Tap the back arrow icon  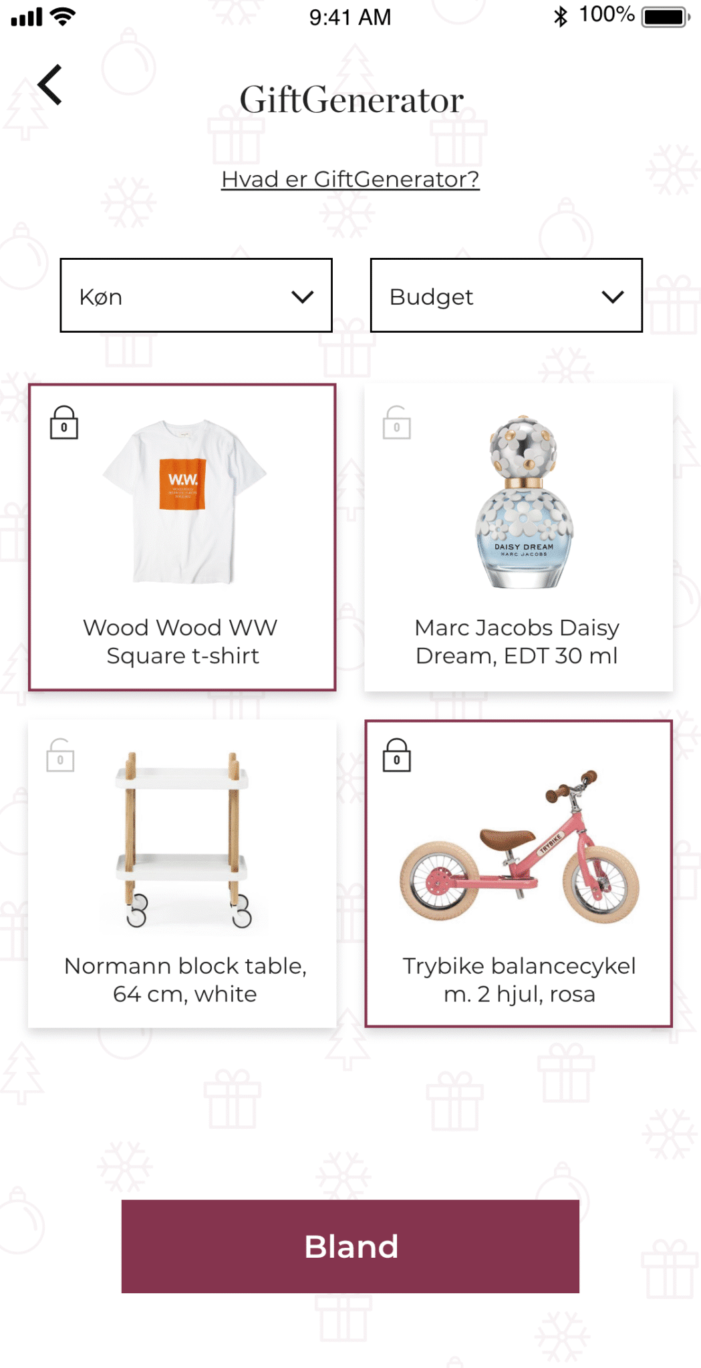click(x=51, y=85)
